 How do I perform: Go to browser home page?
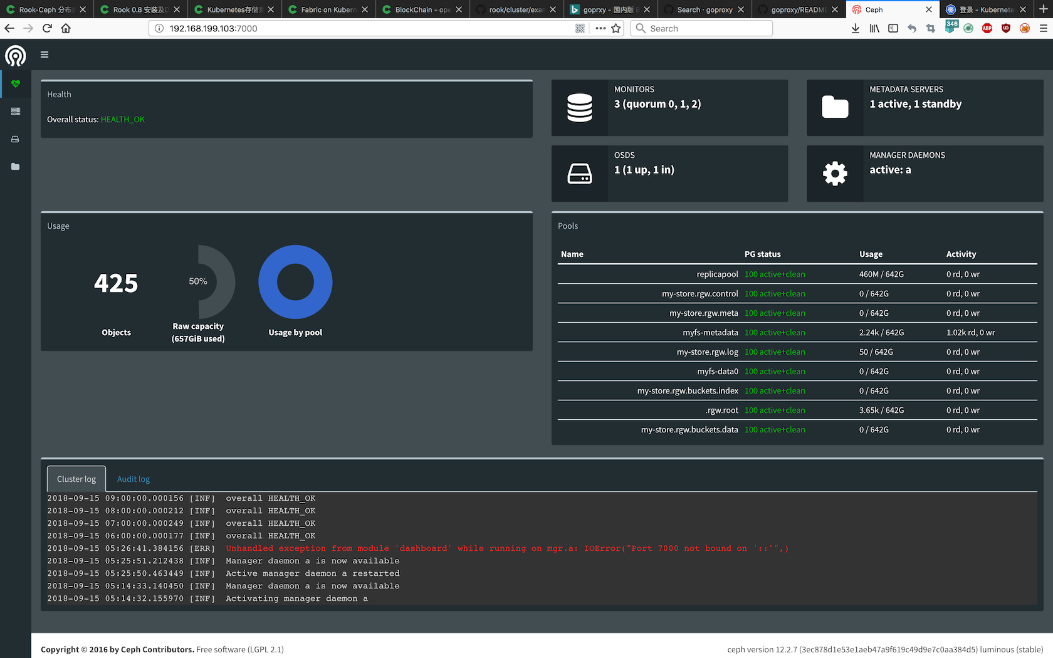[x=66, y=28]
